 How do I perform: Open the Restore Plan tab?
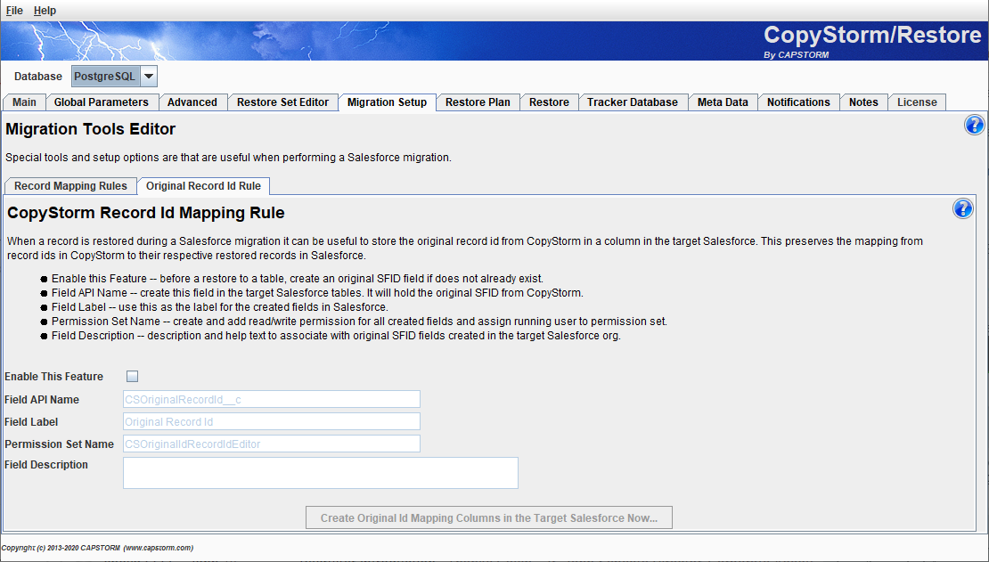tap(478, 102)
